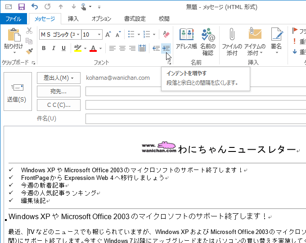Click the Paste clipboard icon
The width and height of the screenshot is (306, 243).
[13, 35]
